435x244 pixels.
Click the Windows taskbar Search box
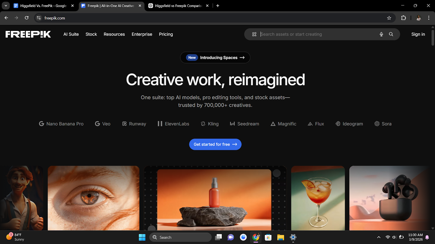(x=181, y=237)
